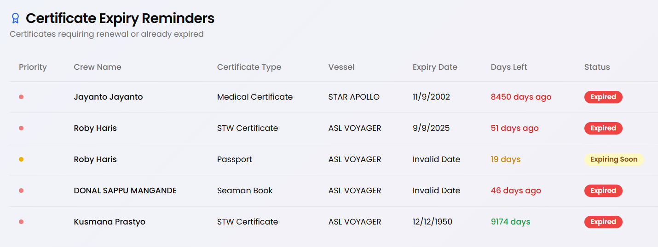Click the STAR APOLLO vessel cell
This screenshot has width=658, height=247.
(354, 97)
